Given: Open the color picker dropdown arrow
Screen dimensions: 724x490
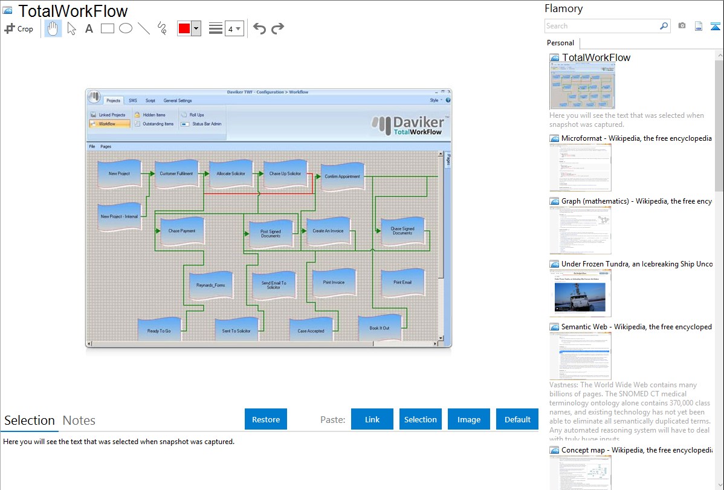Looking at the screenshot, I should point(196,29).
